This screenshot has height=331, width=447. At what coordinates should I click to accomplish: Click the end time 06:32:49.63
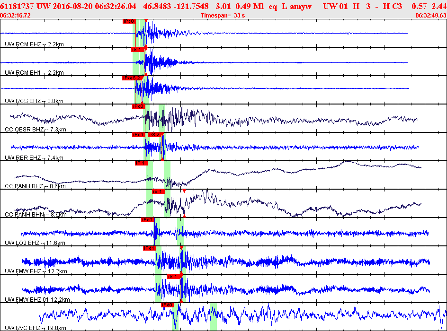pos(431,16)
